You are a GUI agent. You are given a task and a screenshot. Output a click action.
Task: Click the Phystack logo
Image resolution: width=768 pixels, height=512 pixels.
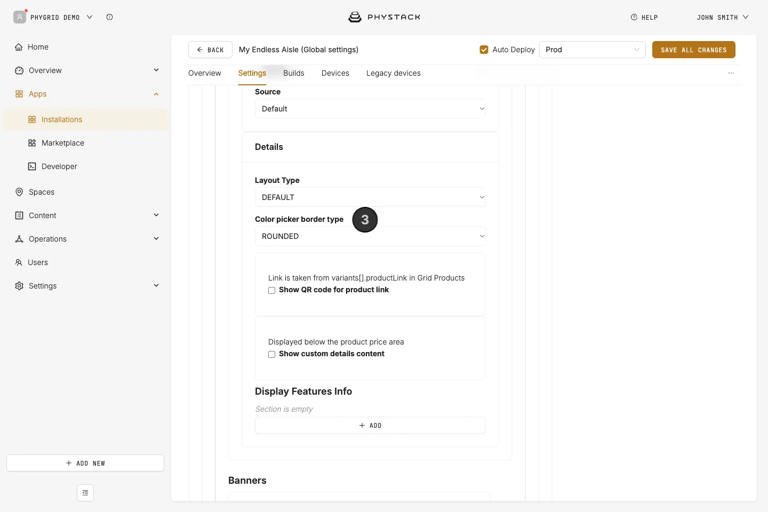[384, 17]
